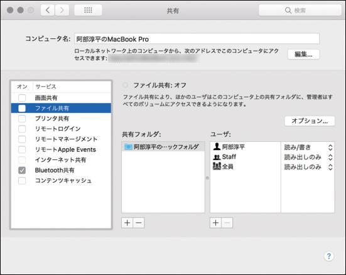Add a shared folder with plus button
The image size is (346, 275).
click(127, 223)
